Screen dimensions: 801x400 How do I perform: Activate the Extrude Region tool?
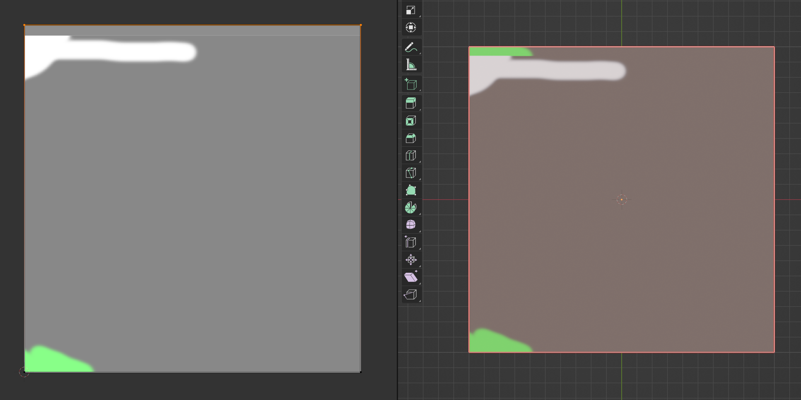(410, 103)
